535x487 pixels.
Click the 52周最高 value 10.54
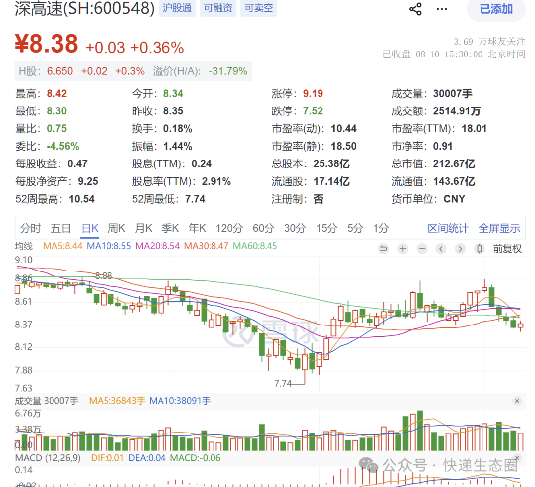82,199
